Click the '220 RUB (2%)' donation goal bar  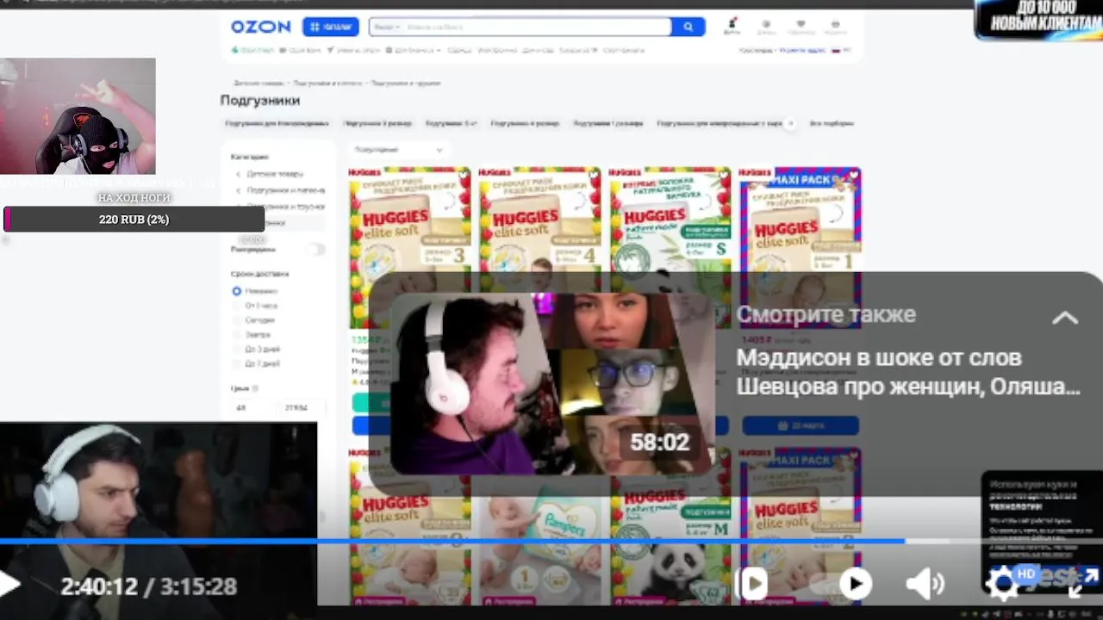click(134, 220)
